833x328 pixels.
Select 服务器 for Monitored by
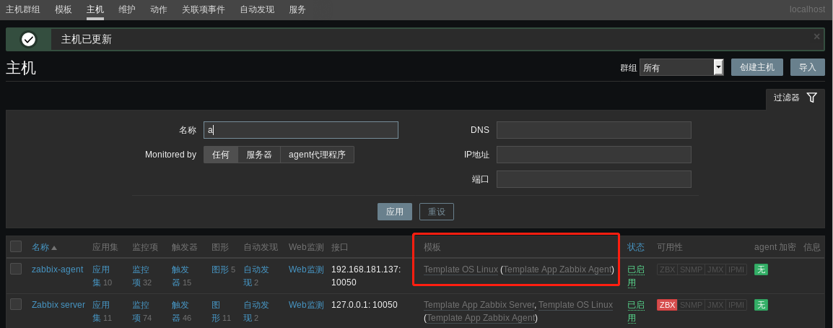259,155
